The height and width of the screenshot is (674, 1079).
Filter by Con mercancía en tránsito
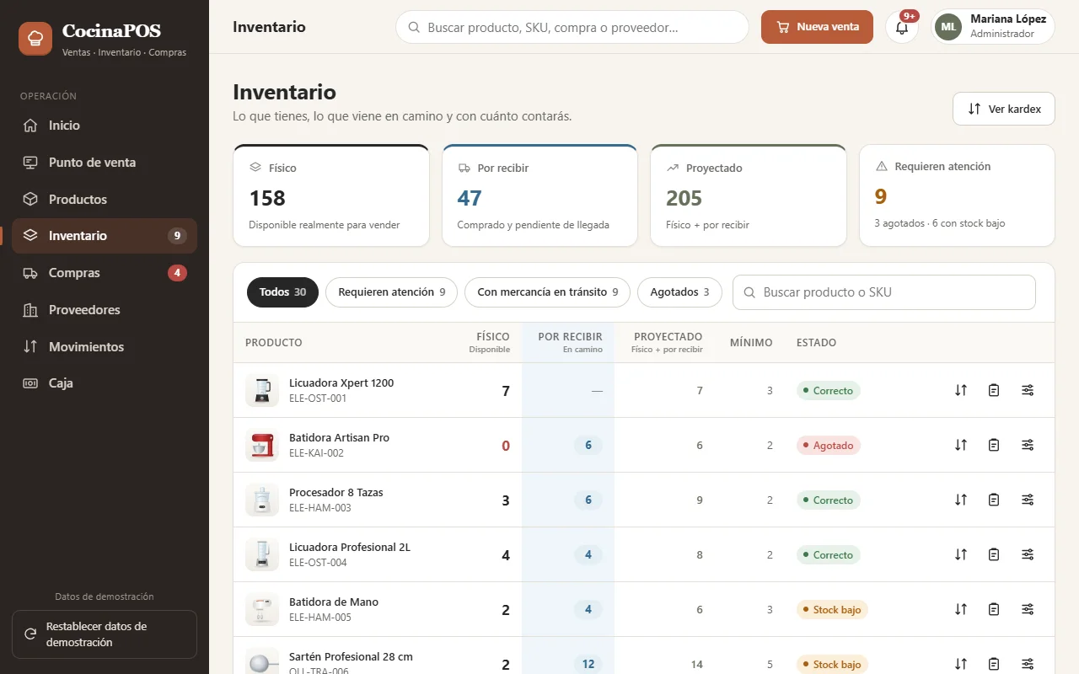(x=547, y=292)
